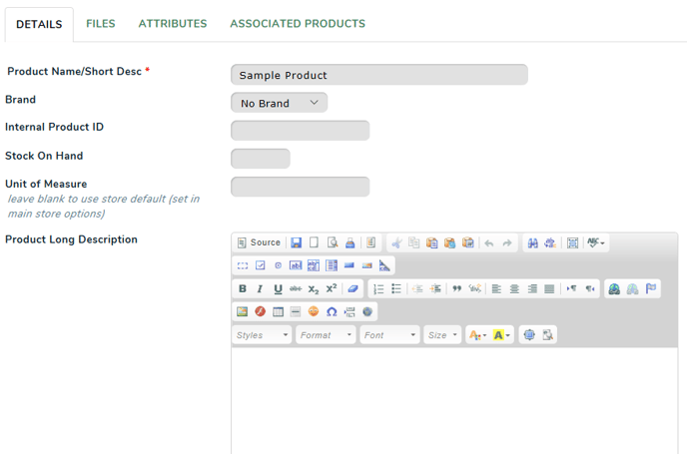Open the Smiley picker
This screenshot has height=454, width=687.
tap(314, 311)
